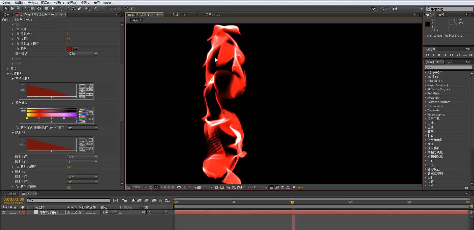Viewport: 474px width, 230px height.
Task: Toggle effect fx switch on layer 1
Action: [80, 212]
